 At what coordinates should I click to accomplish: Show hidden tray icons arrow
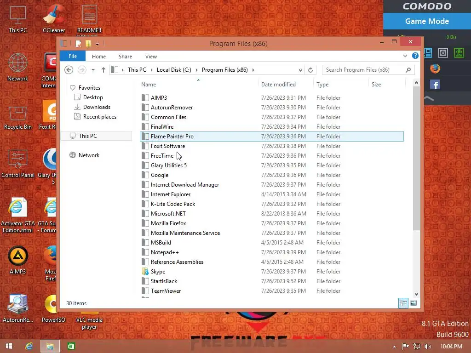coord(394,347)
